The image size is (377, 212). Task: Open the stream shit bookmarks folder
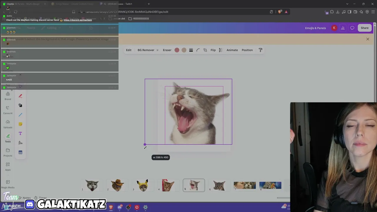point(117,19)
